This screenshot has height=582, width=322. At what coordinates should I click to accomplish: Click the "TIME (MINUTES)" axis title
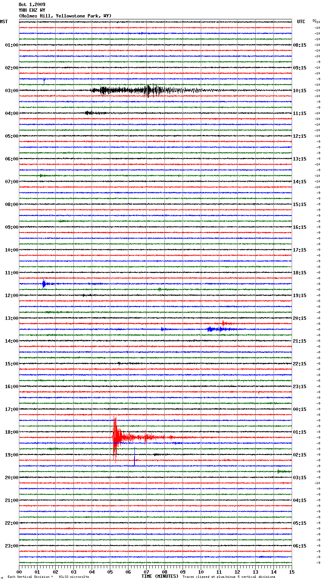pyautogui.click(x=160, y=576)
